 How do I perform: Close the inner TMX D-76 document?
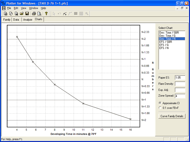(187, 8)
